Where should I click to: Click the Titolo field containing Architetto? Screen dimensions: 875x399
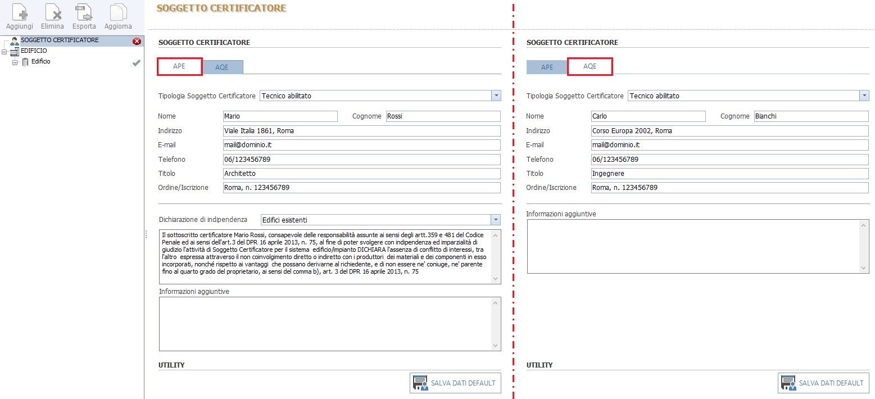click(x=361, y=174)
